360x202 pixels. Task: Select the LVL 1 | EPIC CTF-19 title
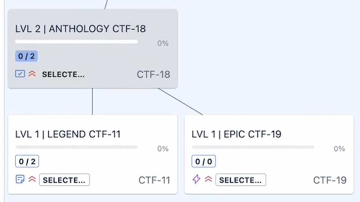click(236, 134)
